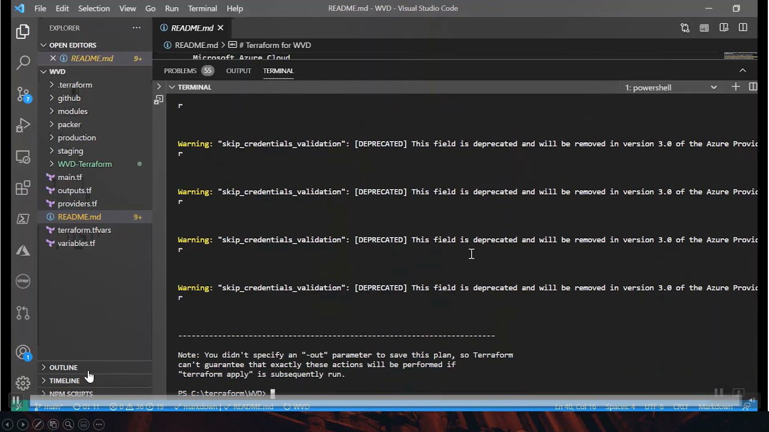Open the Explorer view in activity bar
The height and width of the screenshot is (432, 769).
coord(23,31)
